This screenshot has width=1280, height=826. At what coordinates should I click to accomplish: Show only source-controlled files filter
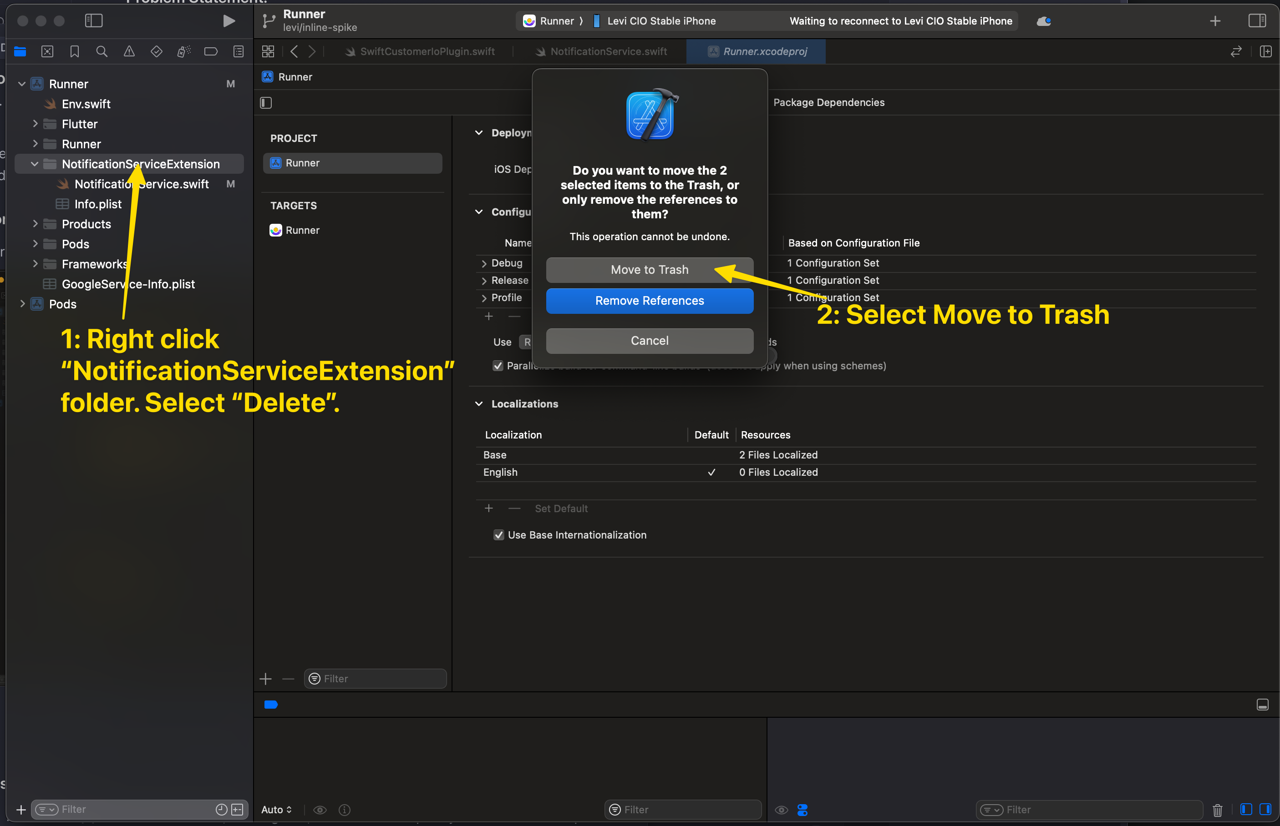pyautogui.click(x=237, y=809)
